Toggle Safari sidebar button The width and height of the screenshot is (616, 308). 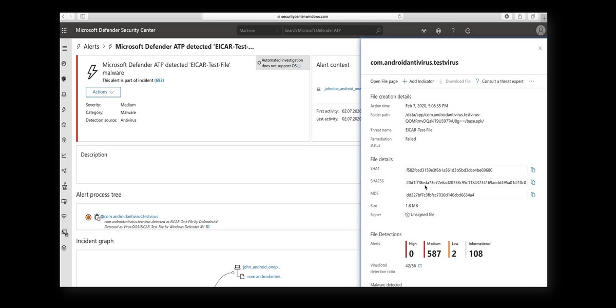tap(83, 16)
